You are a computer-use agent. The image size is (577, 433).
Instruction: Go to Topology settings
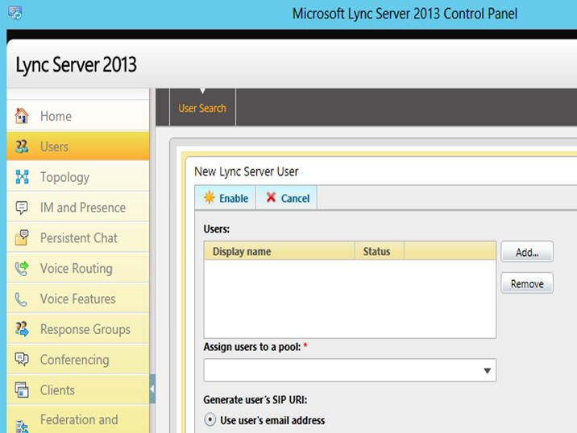pos(78,177)
